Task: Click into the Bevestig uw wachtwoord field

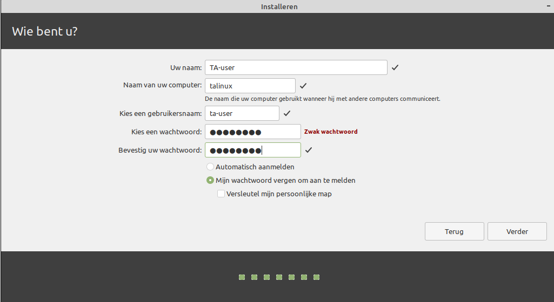Action: (252, 150)
